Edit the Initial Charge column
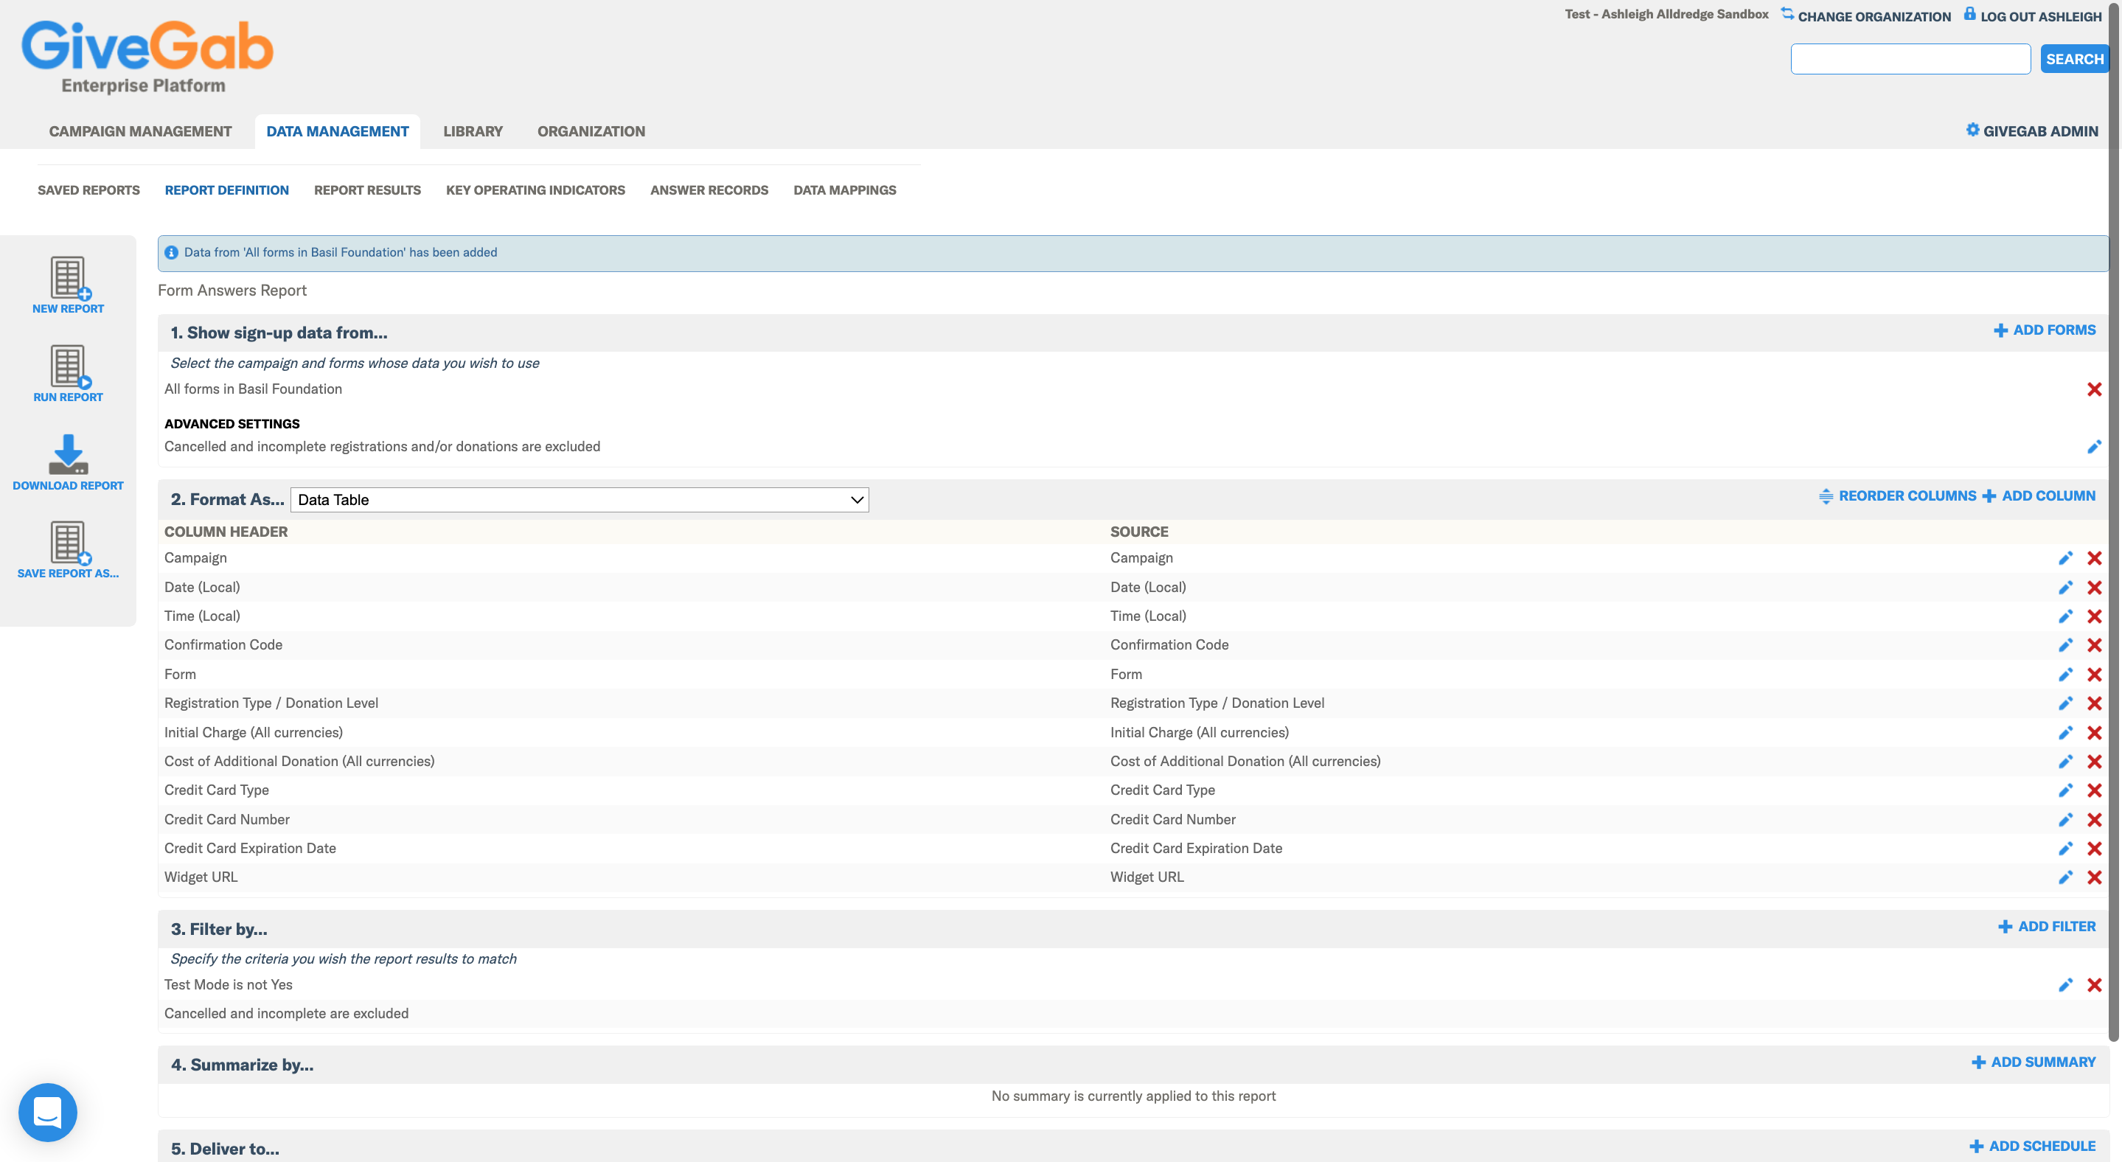The width and height of the screenshot is (2122, 1162). [2065, 733]
